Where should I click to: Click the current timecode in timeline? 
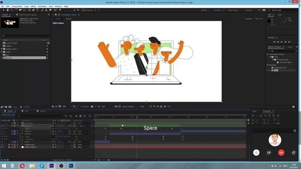(8, 115)
